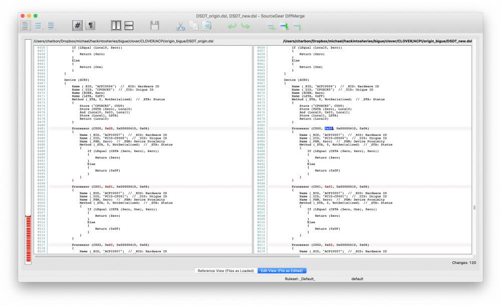Click the DSDT_new.dsl file path header

(x=377, y=41)
